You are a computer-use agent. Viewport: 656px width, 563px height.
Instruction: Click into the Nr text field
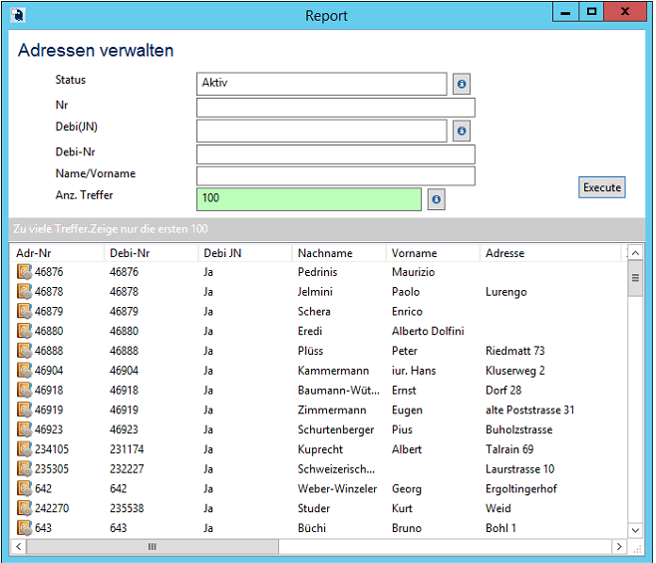click(335, 108)
